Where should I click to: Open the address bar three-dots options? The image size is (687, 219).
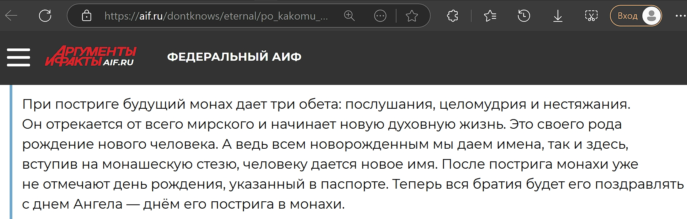click(x=380, y=16)
